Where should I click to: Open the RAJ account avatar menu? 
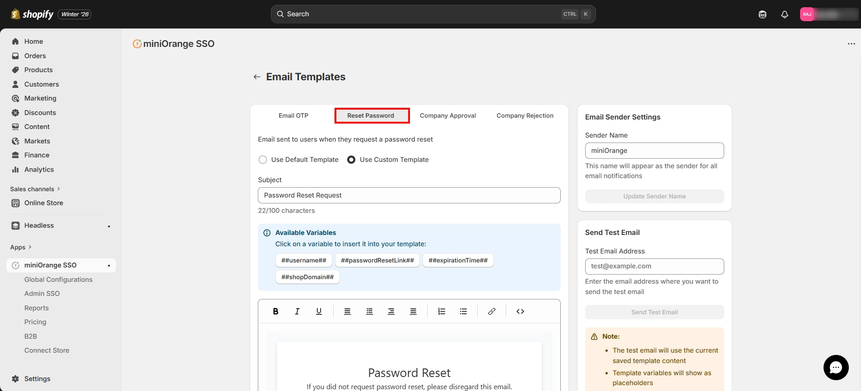807,14
